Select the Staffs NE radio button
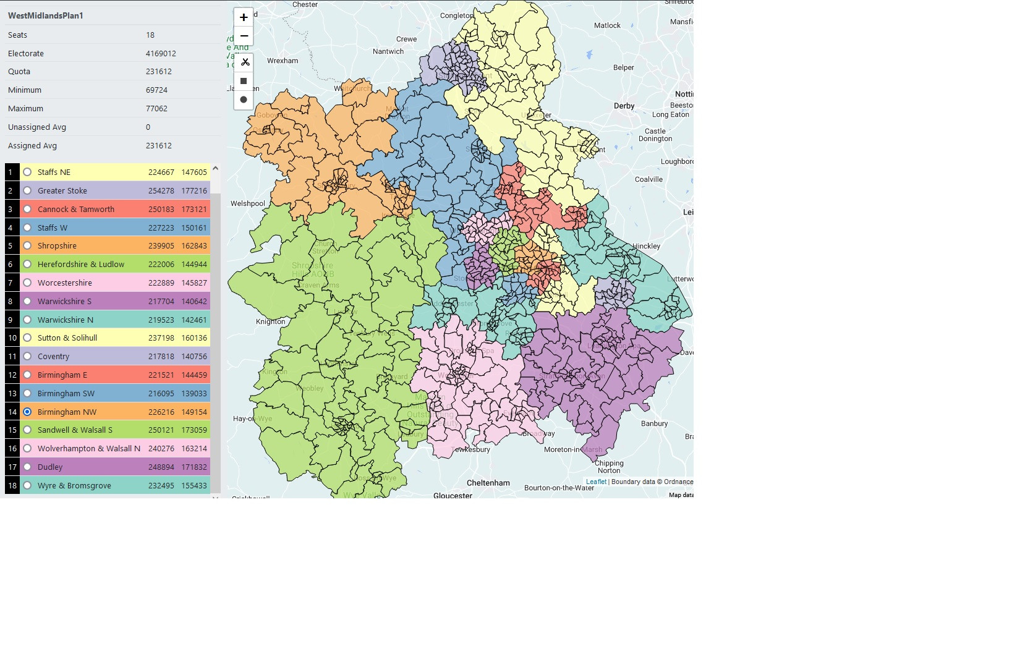Image resolution: width=1012 pixels, height=646 pixels. pyautogui.click(x=27, y=172)
